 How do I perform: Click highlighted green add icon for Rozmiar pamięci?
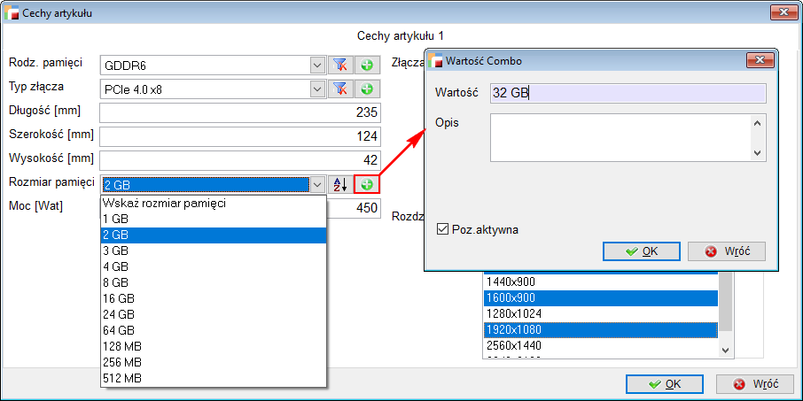367,184
